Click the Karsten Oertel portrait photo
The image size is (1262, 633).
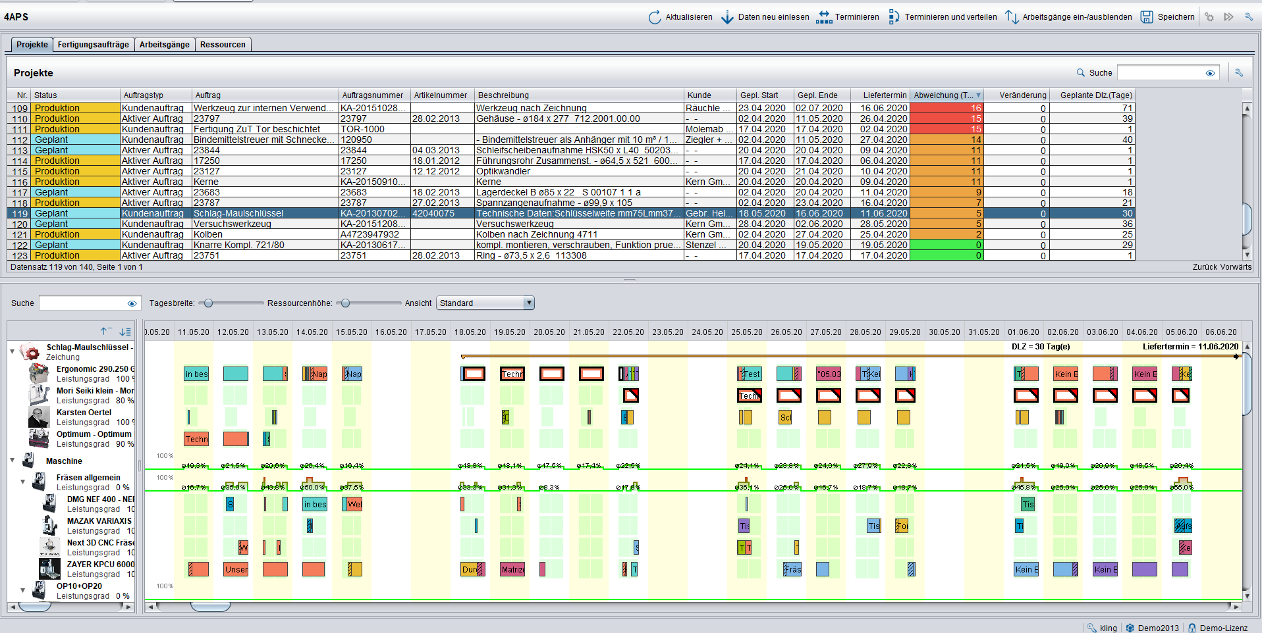point(39,417)
